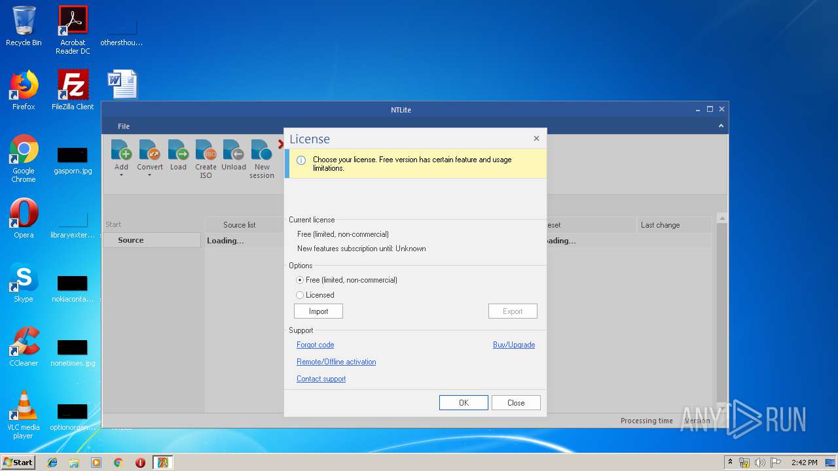Click OK in License dialog
Image resolution: width=838 pixels, height=471 pixels.
coord(464,403)
